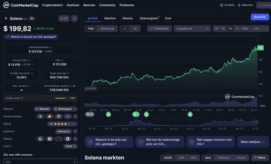Open the X (Twitter) social channel icon
271x164 pixels.
pyautogui.click(x=40, y=116)
